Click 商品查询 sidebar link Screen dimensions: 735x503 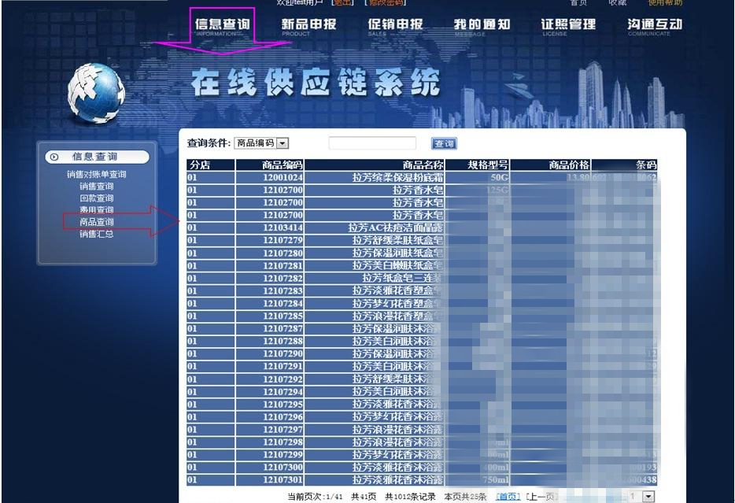point(96,222)
